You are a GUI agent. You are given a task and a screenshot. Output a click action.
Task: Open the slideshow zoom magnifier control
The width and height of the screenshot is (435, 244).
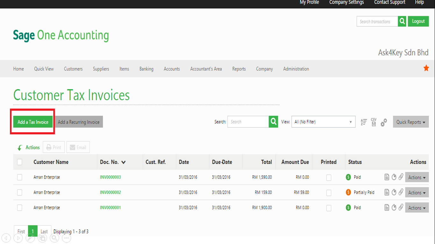click(x=54, y=238)
